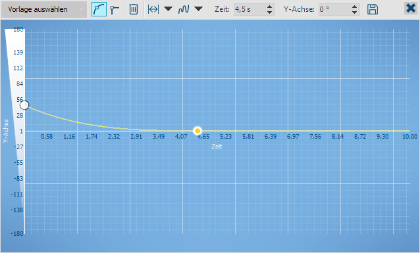Close the curve editor with the X
The image size is (420, 253).
411,9
